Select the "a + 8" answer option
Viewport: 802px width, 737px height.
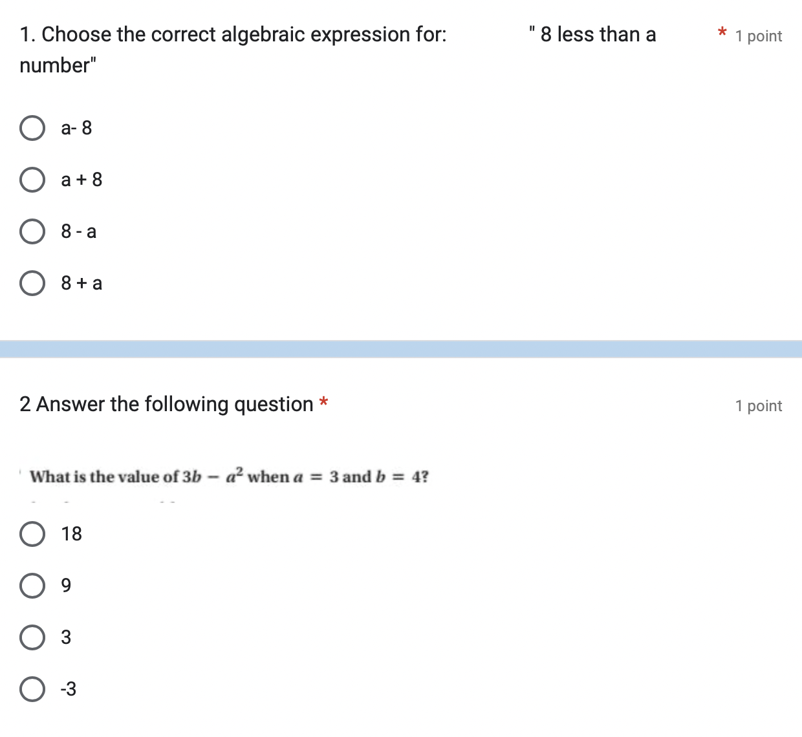click(x=32, y=180)
